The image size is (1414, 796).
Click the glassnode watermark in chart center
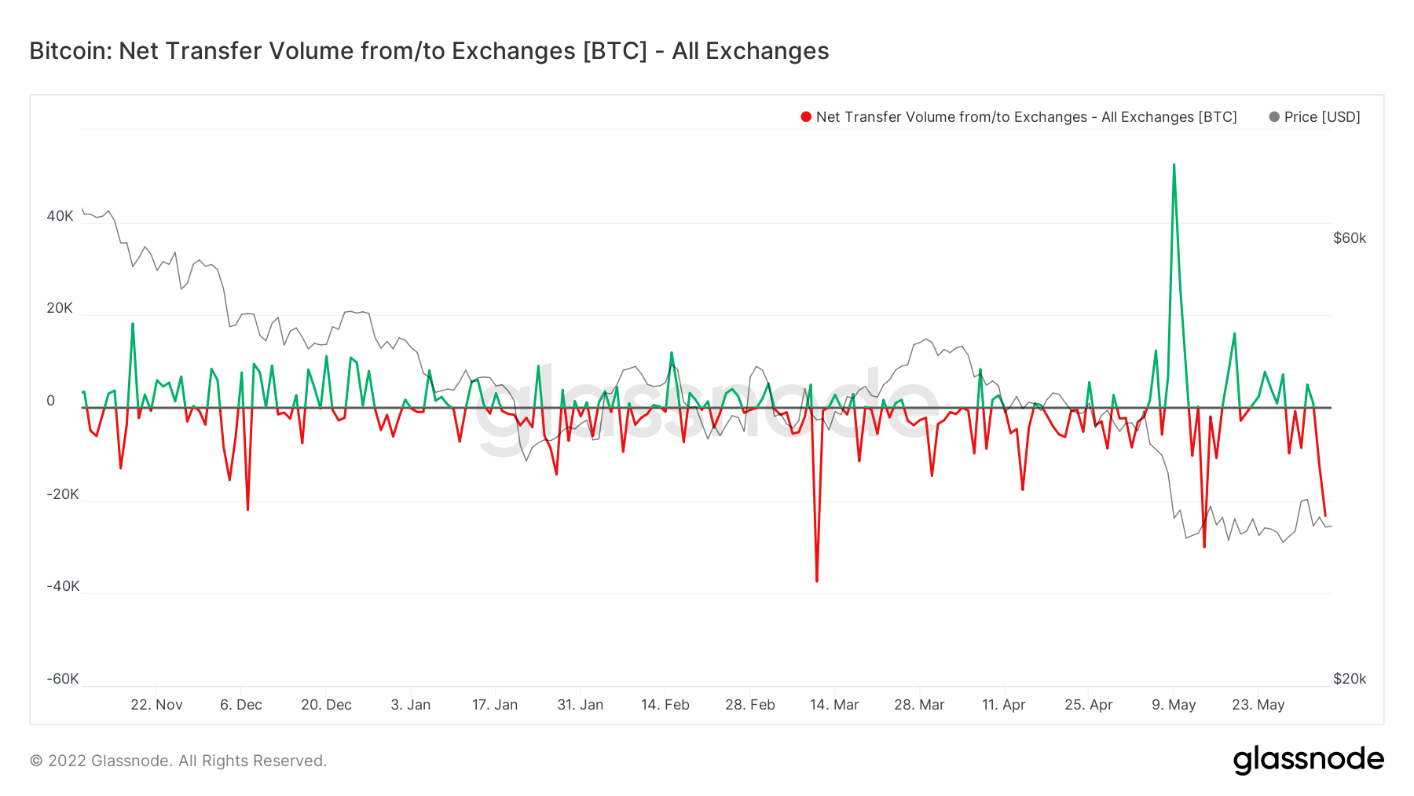(707, 409)
